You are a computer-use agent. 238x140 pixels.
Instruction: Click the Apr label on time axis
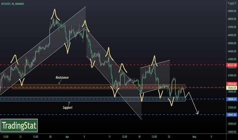point(67,137)
